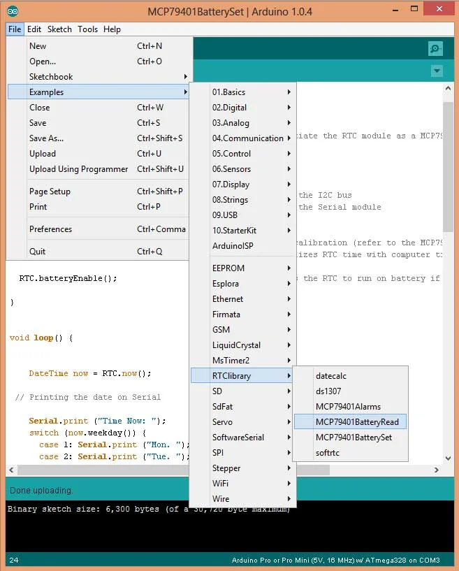Expand the WiFi library examples

243,483
